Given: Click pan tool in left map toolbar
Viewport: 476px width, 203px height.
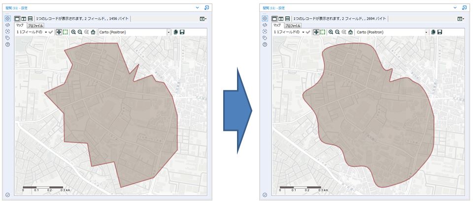Looking at the screenshot, I should pyautogui.click(x=59, y=32).
